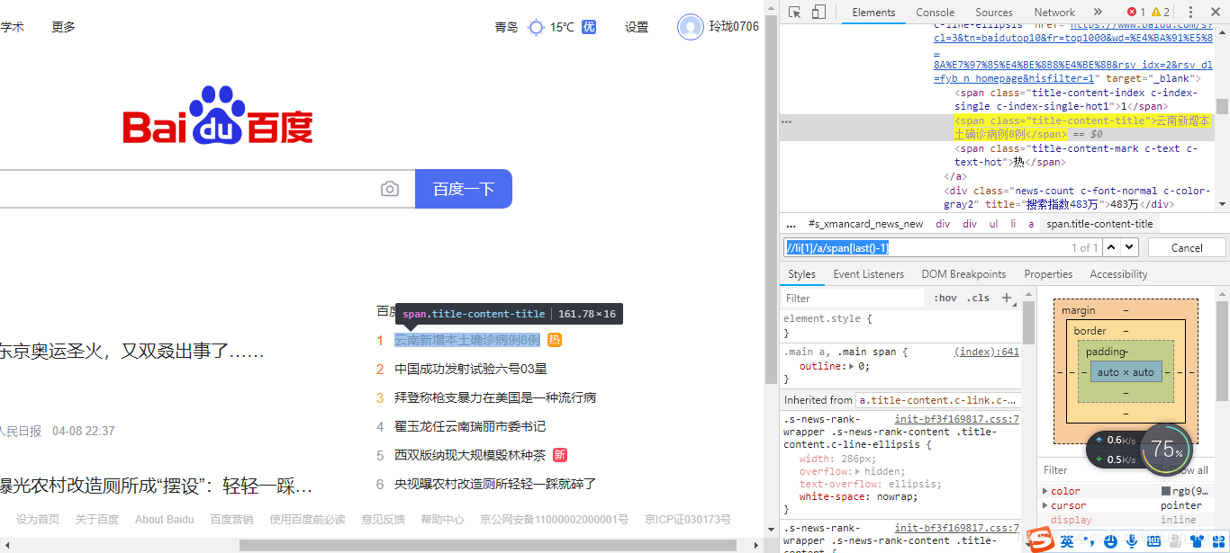1230x553 pixels.
Task: Open news 央视曝农村改造厕所轻轻一踩就碎了
Action: [495, 484]
